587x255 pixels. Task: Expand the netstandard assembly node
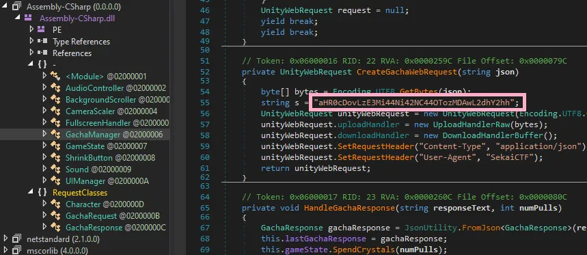(5, 239)
